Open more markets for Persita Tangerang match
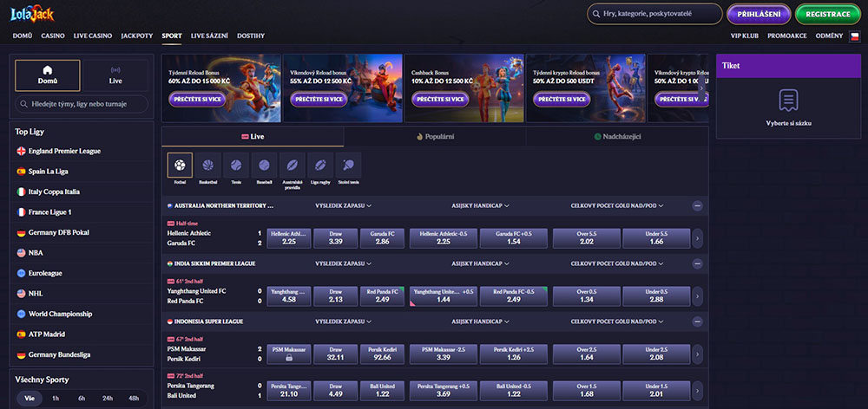 (698, 390)
